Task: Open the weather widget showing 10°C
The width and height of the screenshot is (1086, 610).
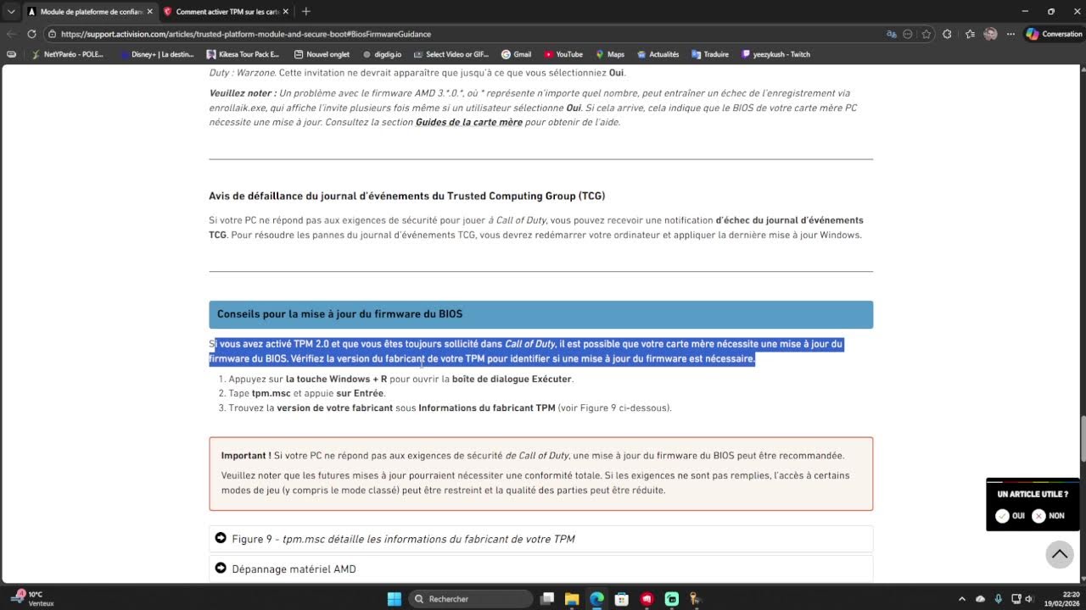Action: tap(34, 599)
